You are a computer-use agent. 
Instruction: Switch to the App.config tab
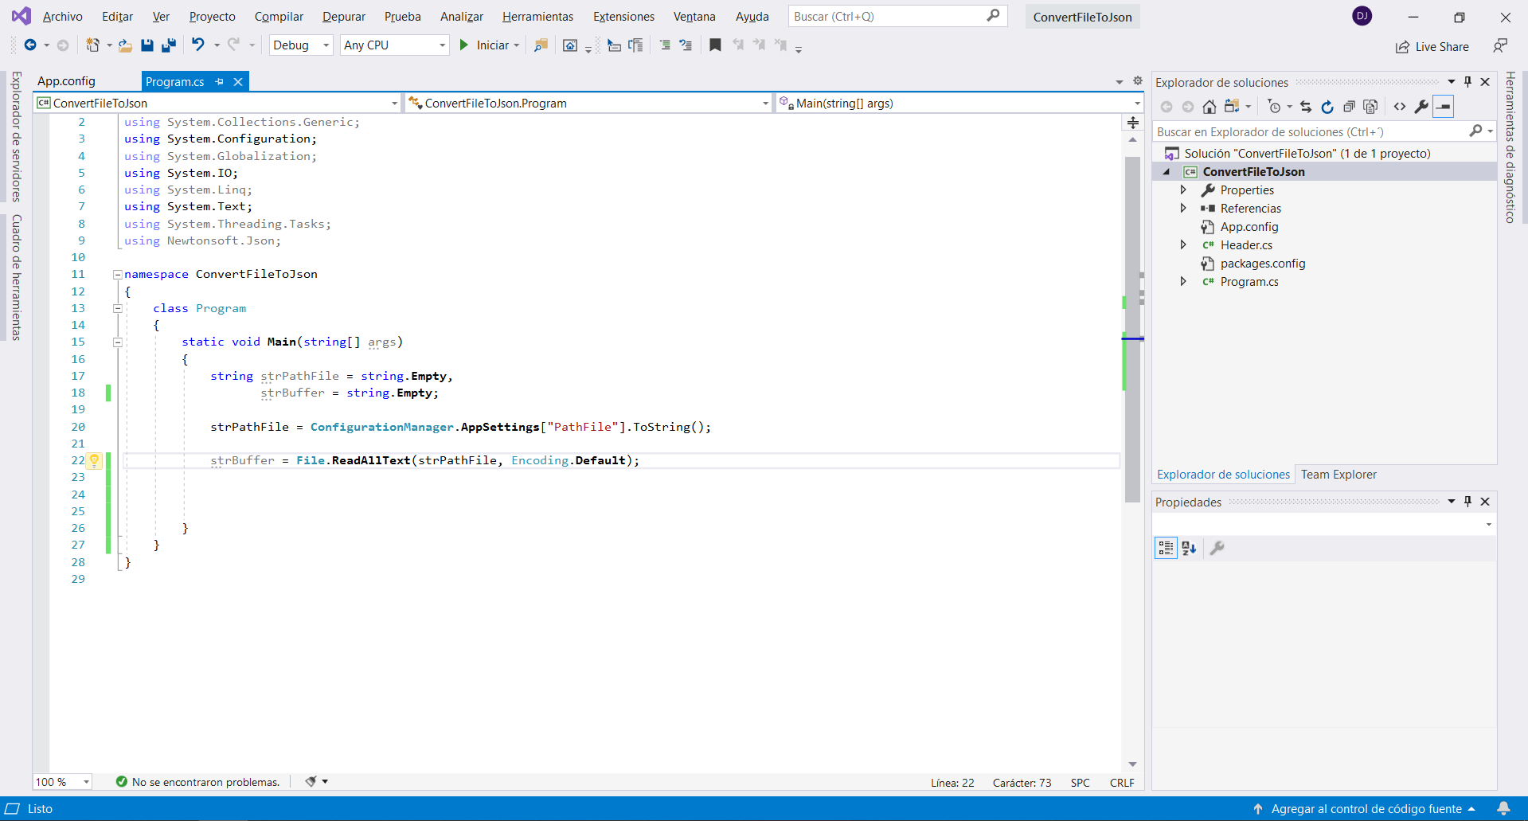coord(66,81)
